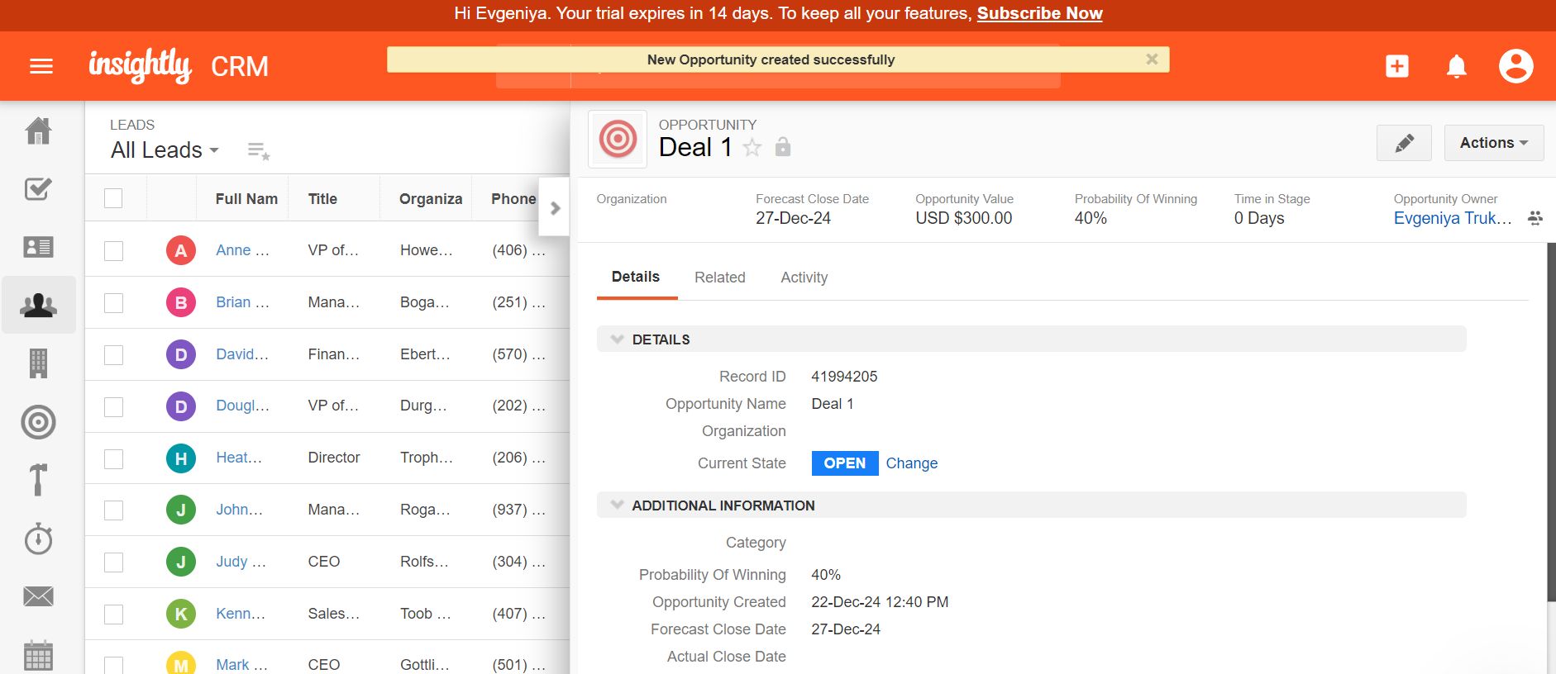Star Deal 1 as favorite
This screenshot has width=1556, height=674.
point(752,148)
